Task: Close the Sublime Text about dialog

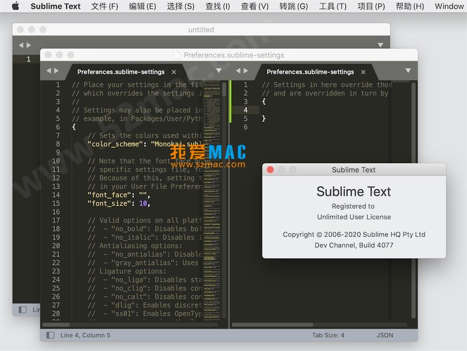Action: [x=270, y=170]
